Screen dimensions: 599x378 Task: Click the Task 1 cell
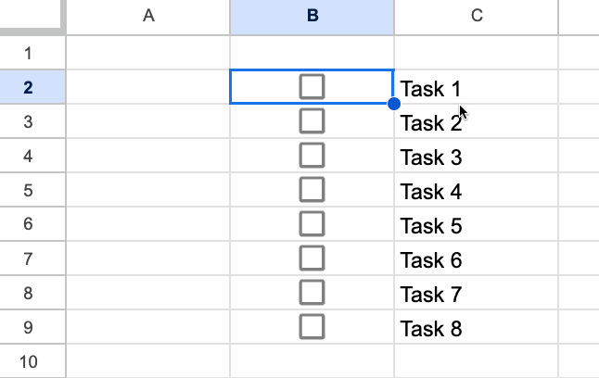(x=477, y=89)
